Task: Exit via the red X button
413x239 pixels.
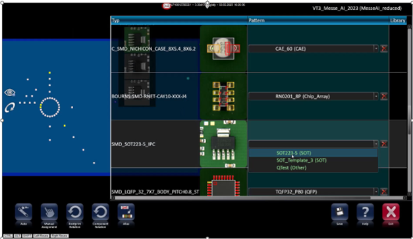Action: [x=391, y=212]
